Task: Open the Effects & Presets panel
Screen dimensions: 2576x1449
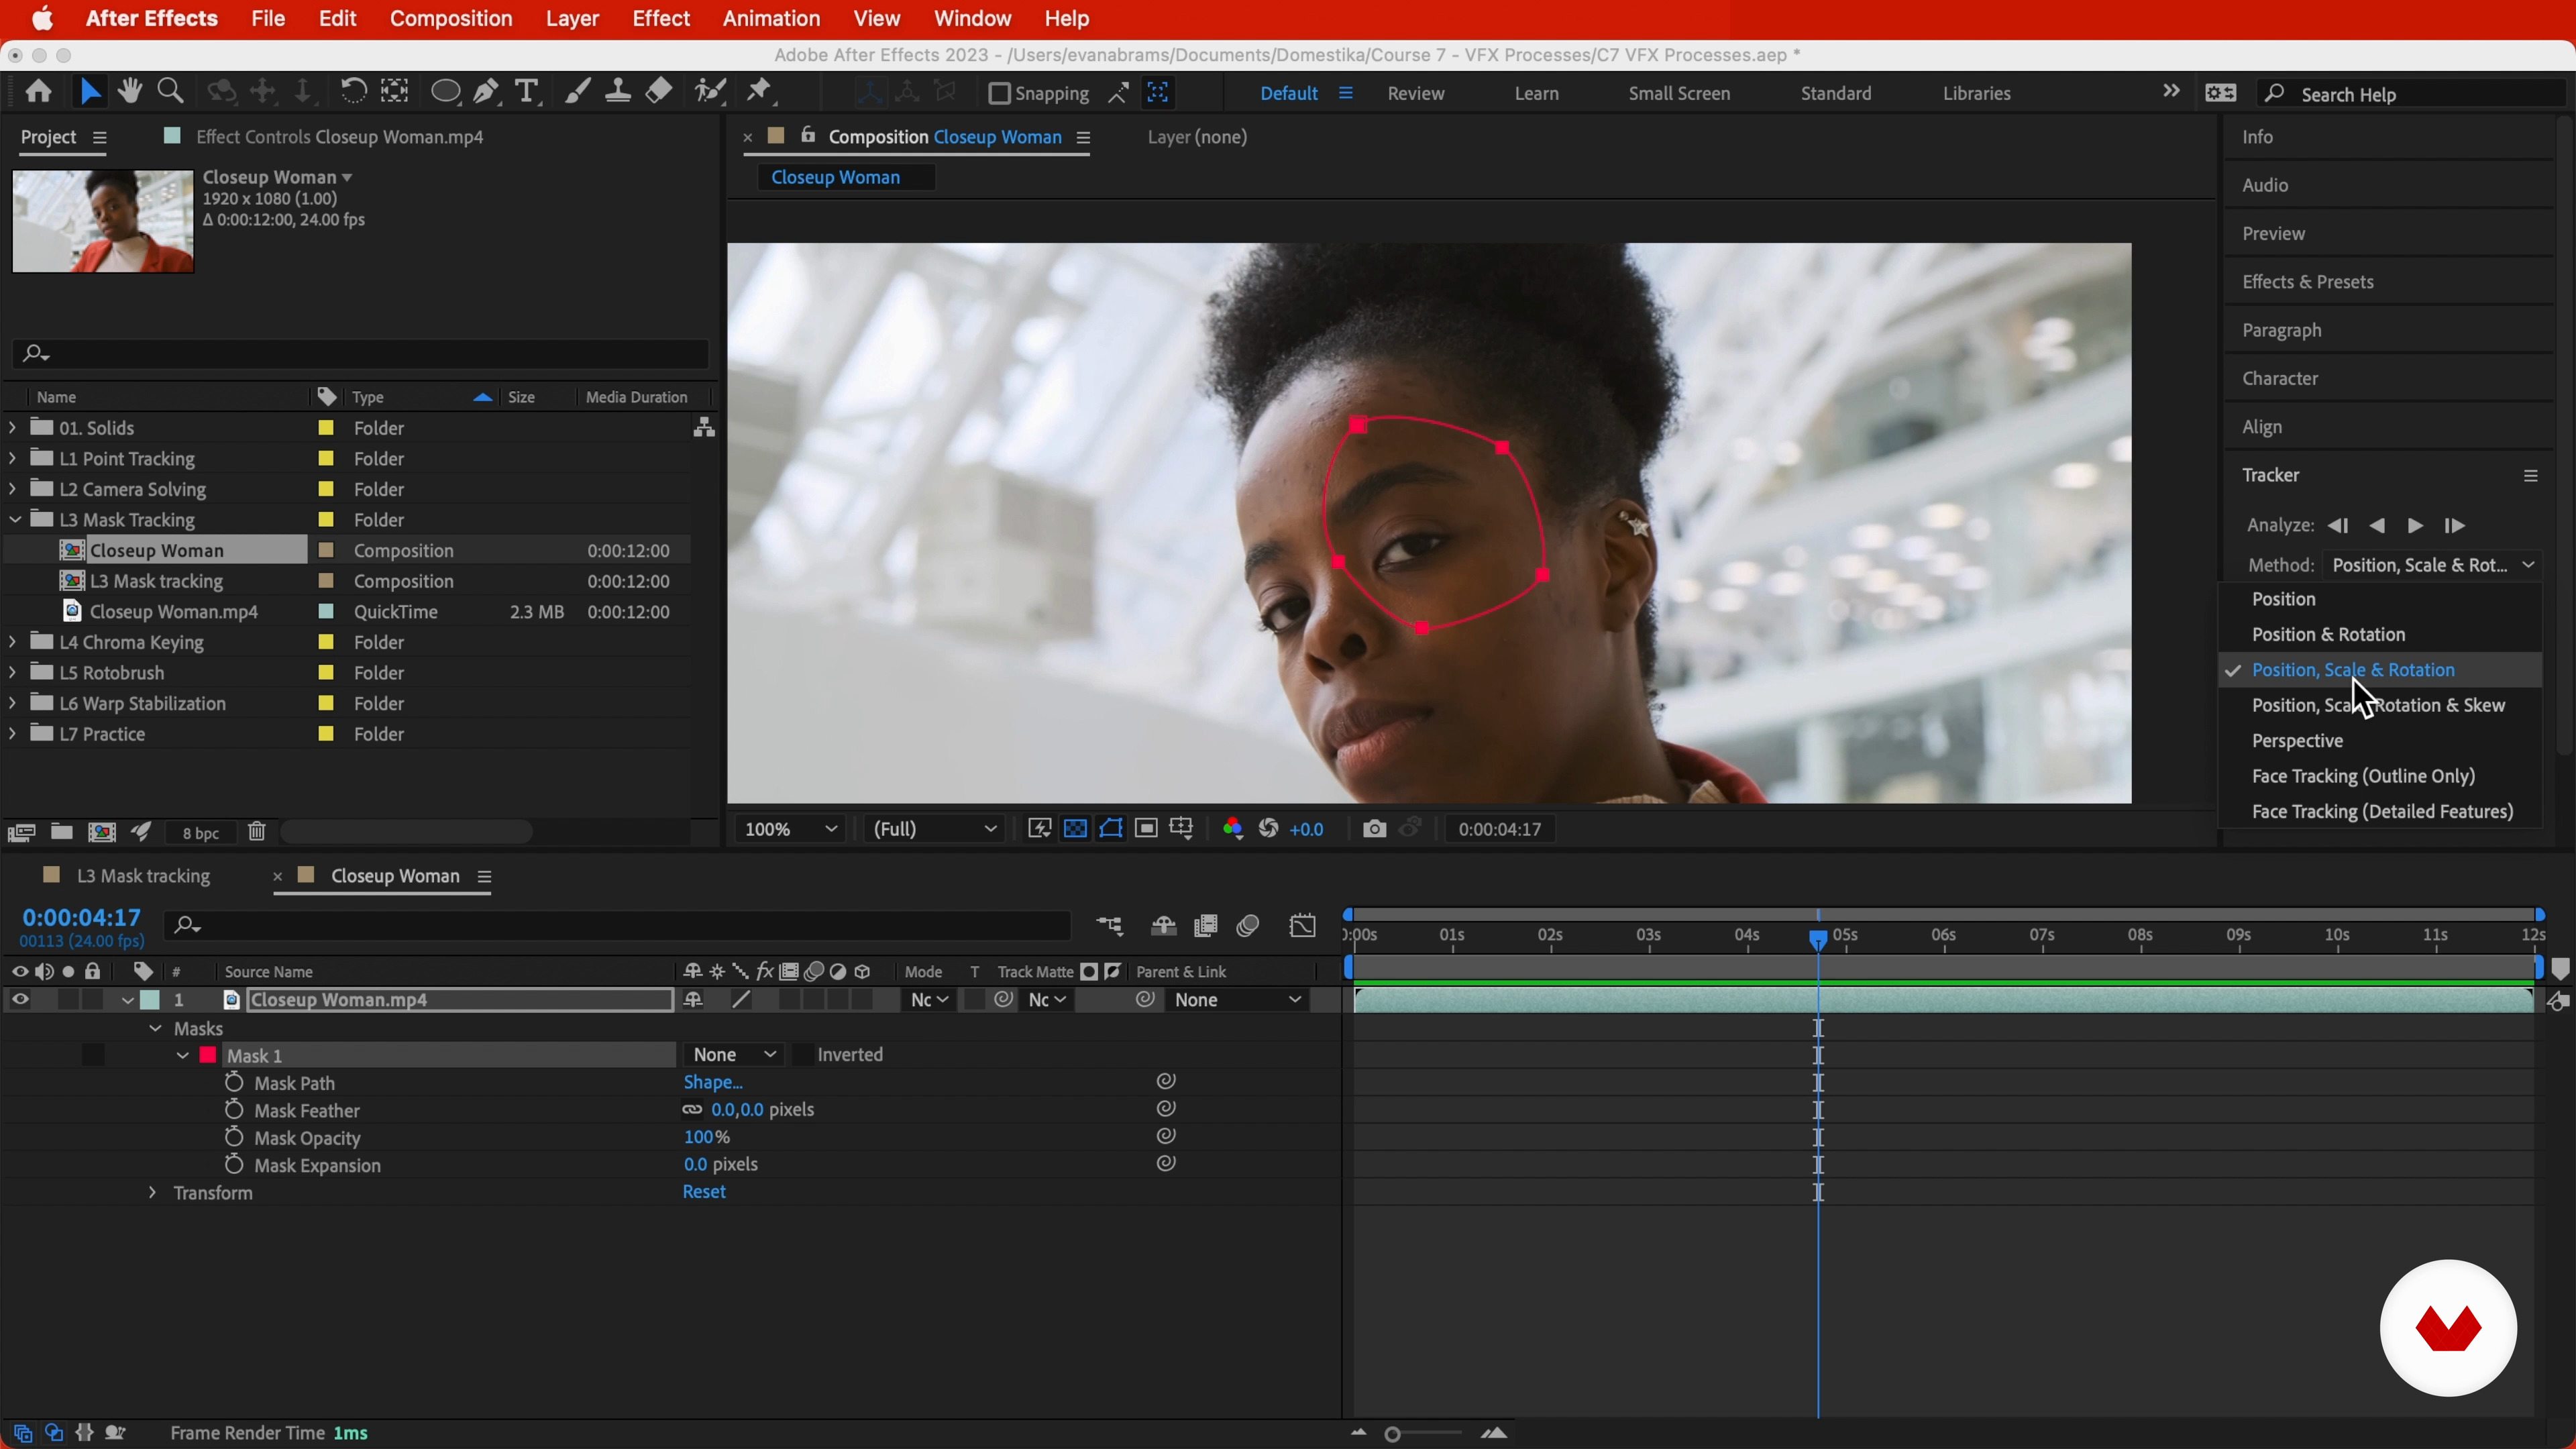Action: [2308, 282]
